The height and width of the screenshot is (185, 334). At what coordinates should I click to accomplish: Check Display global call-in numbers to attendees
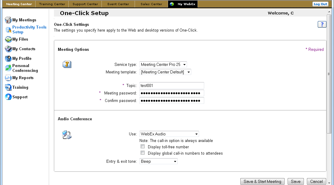point(143,153)
